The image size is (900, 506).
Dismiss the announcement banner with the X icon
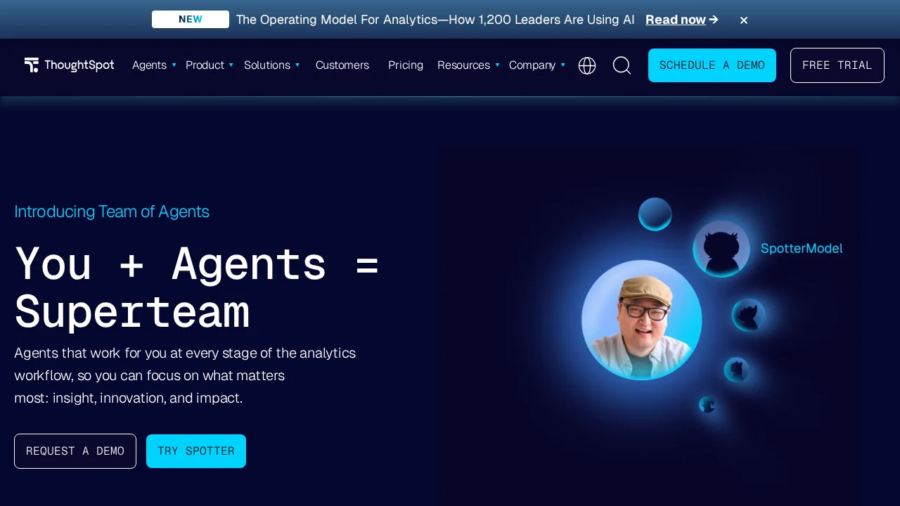click(x=744, y=20)
